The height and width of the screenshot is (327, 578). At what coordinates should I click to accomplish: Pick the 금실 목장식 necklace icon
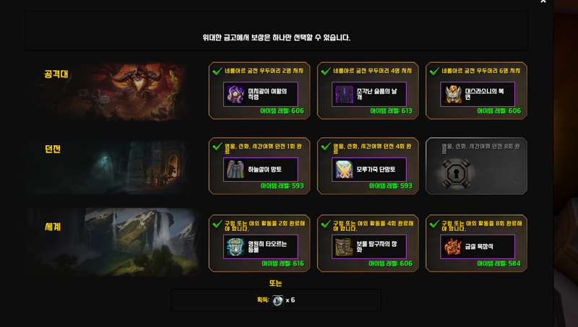[453, 247]
